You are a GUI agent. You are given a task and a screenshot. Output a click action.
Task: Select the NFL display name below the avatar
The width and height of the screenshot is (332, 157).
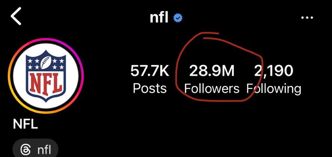25,125
